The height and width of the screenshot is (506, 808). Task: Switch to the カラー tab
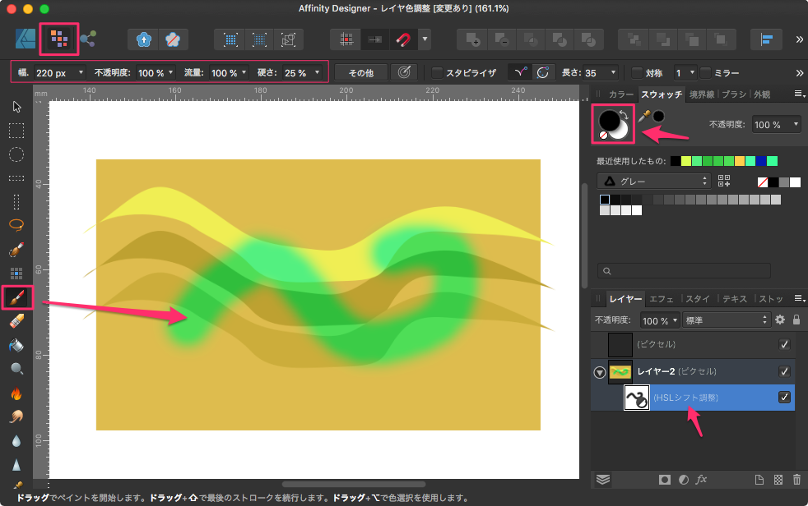click(621, 94)
